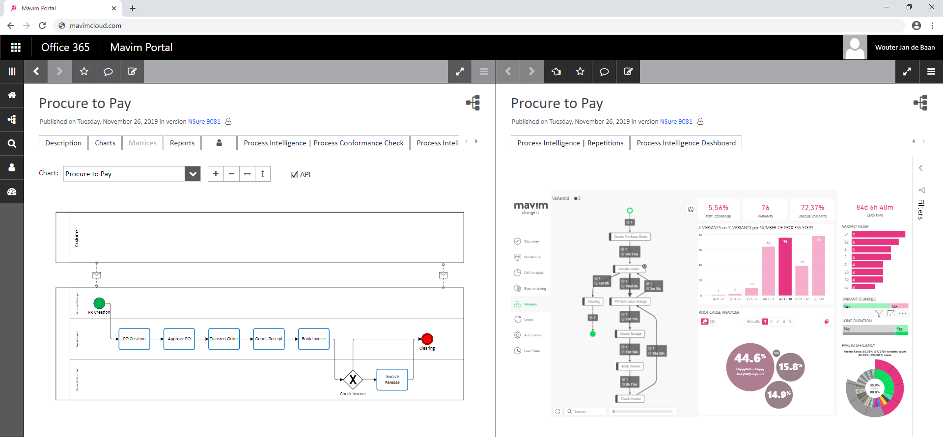Fit chart to height
This screenshot has height=438, width=943.
(x=263, y=174)
